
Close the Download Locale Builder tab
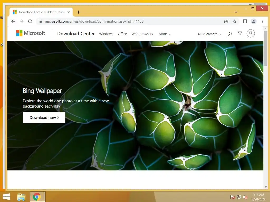(x=69, y=12)
